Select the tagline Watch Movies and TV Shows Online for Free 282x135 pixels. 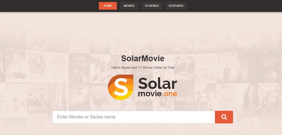(143, 68)
